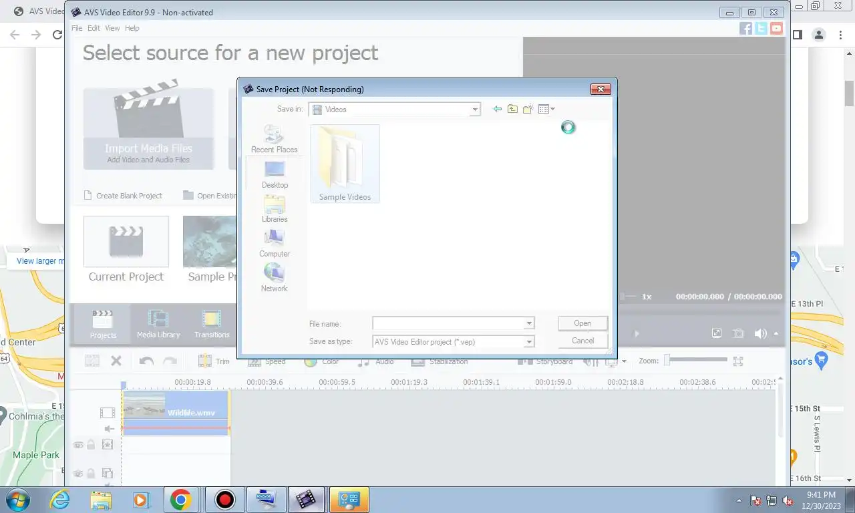Move up one folder level
855x513 pixels.
(512, 109)
